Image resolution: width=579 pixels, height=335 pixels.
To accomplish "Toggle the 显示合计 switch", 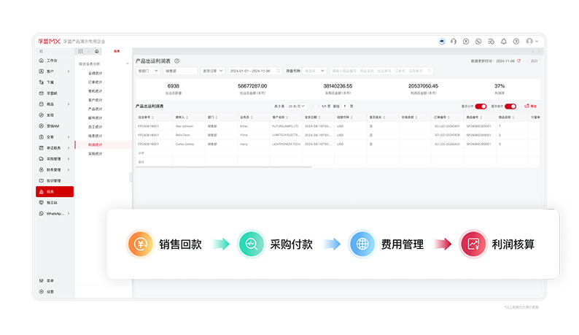I will click(x=510, y=106).
